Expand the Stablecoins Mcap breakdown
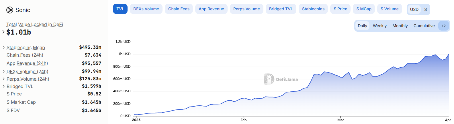454x124 pixels. coord(3,47)
